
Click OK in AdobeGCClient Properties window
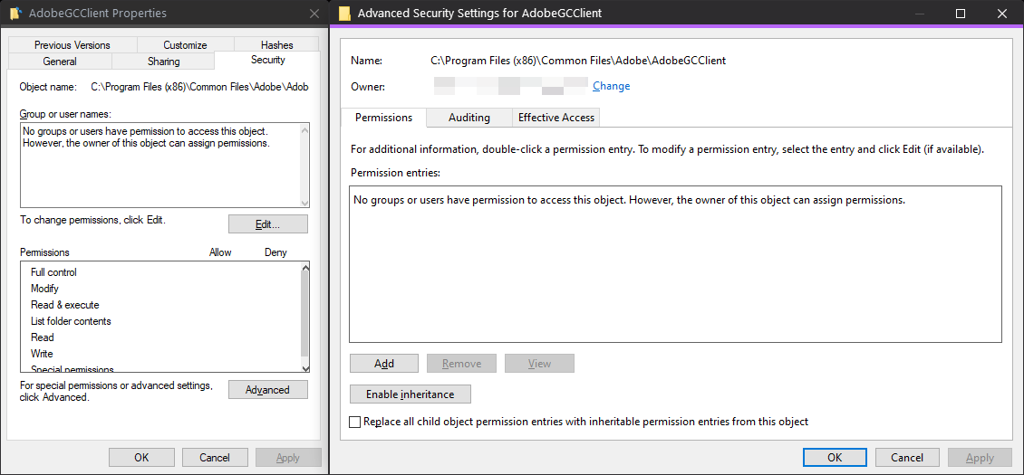141,458
